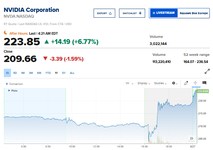The height and width of the screenshot is (150, 213).
Task: Click the chart settings gear icon
Action: click(174, 83)
